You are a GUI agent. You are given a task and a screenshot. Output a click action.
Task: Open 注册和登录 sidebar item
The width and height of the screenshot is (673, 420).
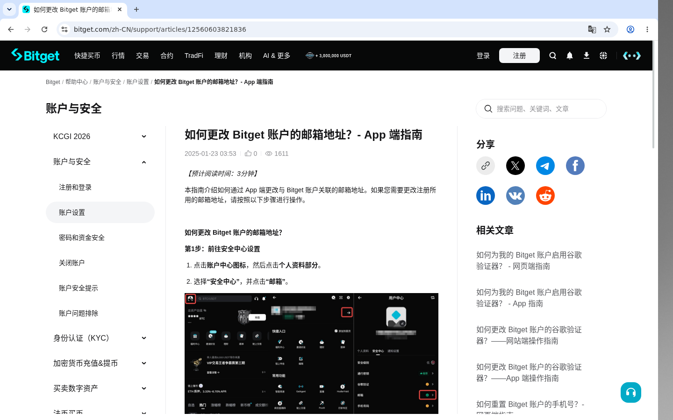pyautogui.click(x=100, y=187)
